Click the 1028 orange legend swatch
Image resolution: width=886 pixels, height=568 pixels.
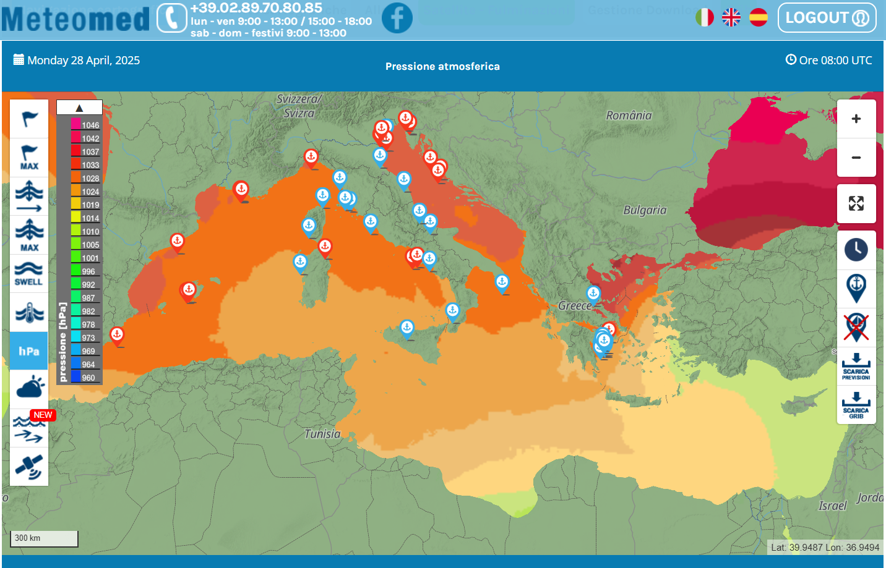tap(76, 178)
